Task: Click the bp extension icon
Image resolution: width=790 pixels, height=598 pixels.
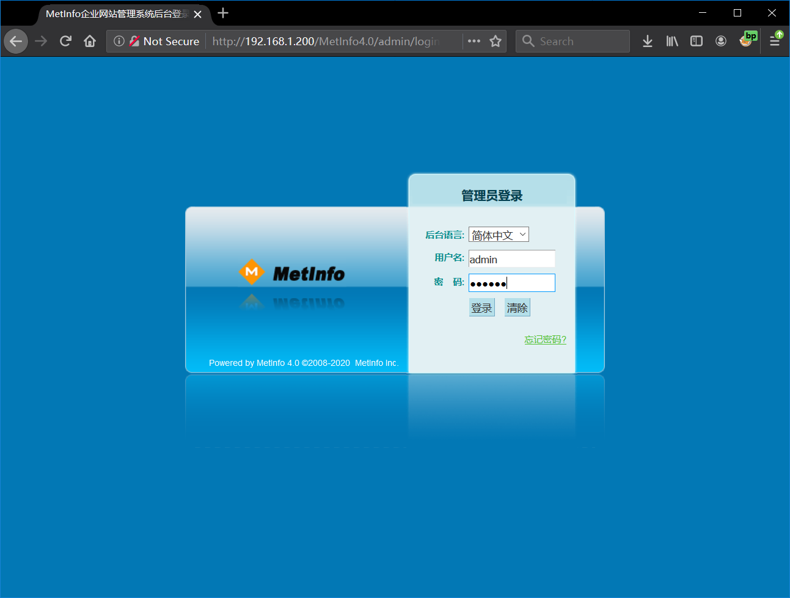Action: click(748, 39)
